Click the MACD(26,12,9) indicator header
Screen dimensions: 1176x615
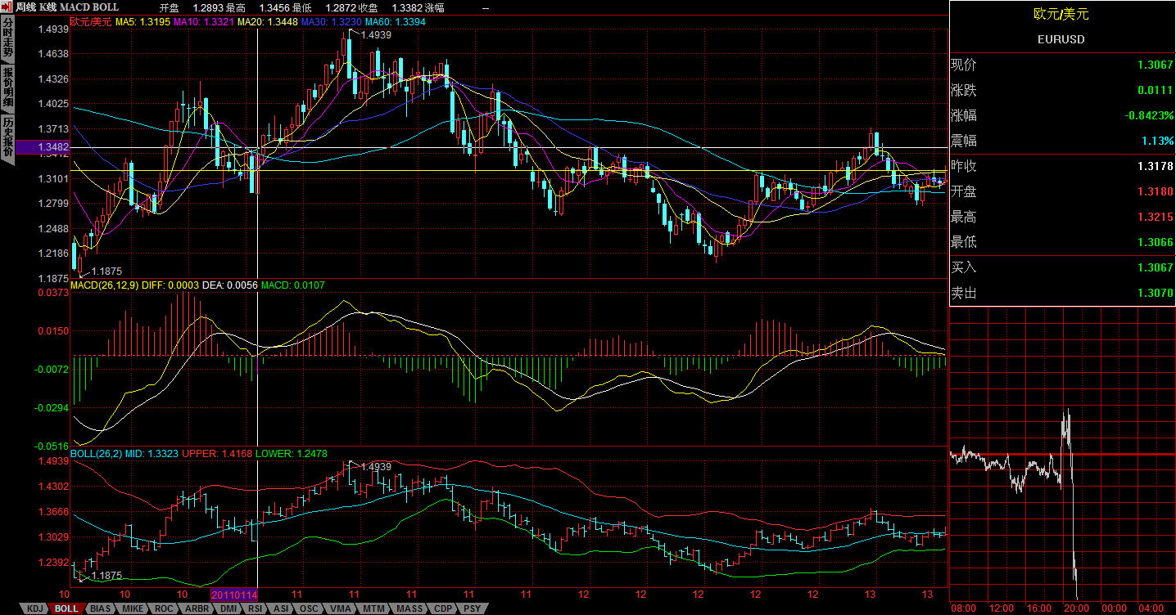point(104,285)
